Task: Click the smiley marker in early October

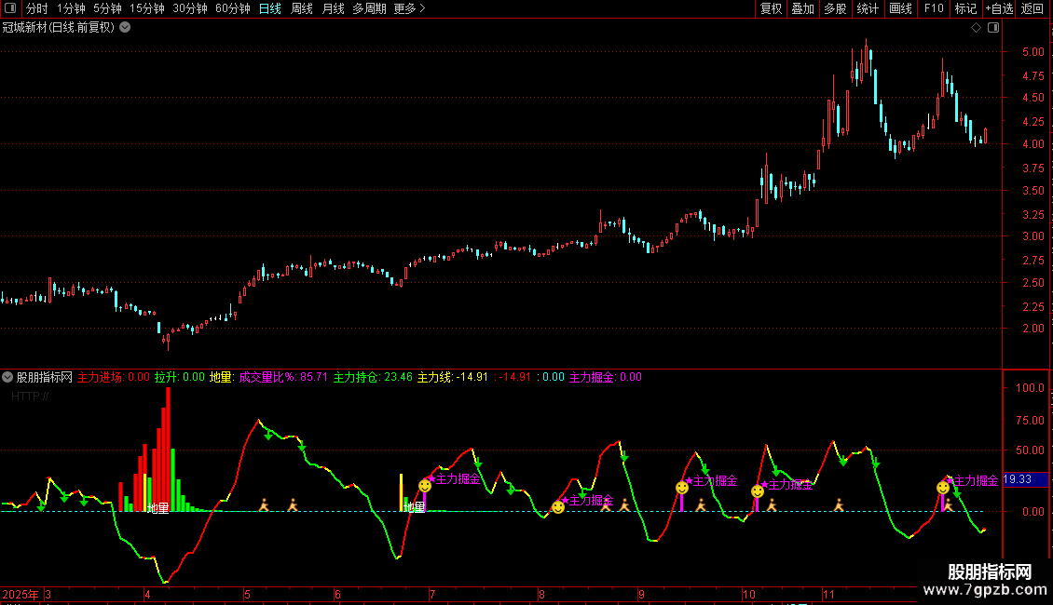Action: 758,491
